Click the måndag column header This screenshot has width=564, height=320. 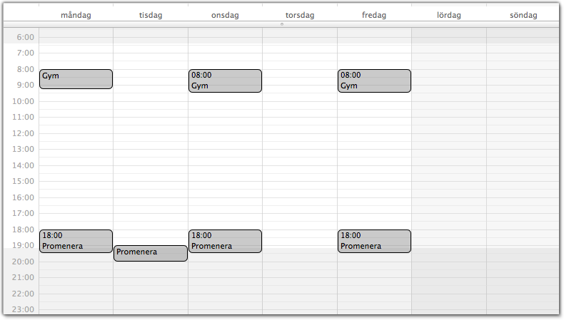pos(76,15)
